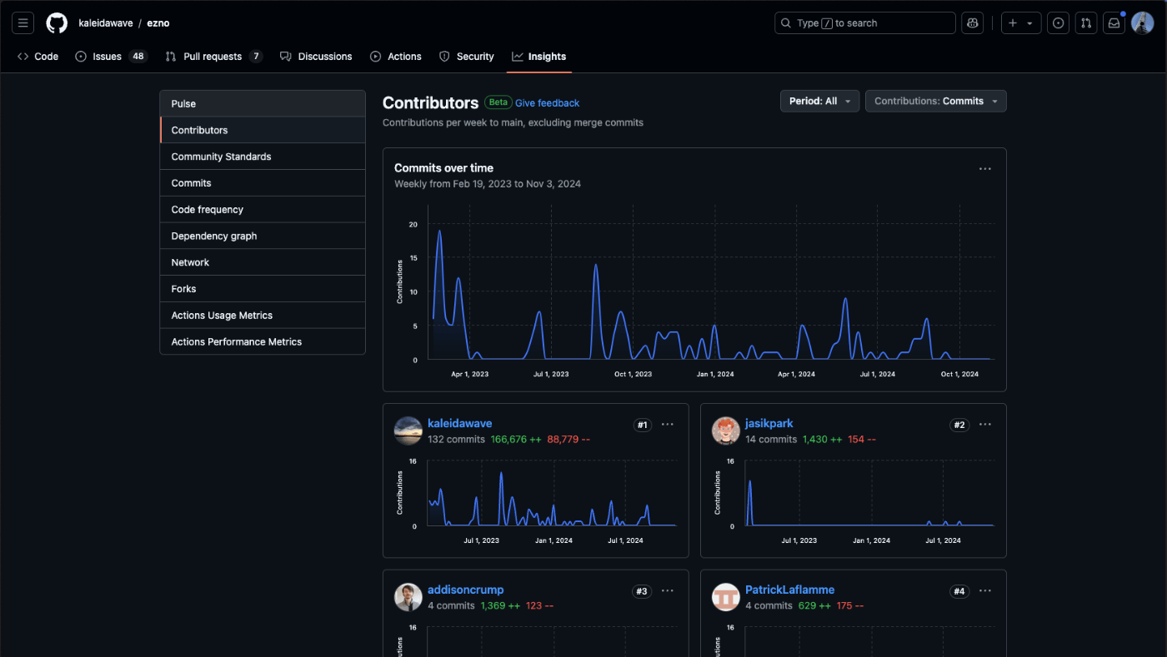1167x657 pixels.
Task: Open Dependency graph in sidebar
Action: pos(263,236)
